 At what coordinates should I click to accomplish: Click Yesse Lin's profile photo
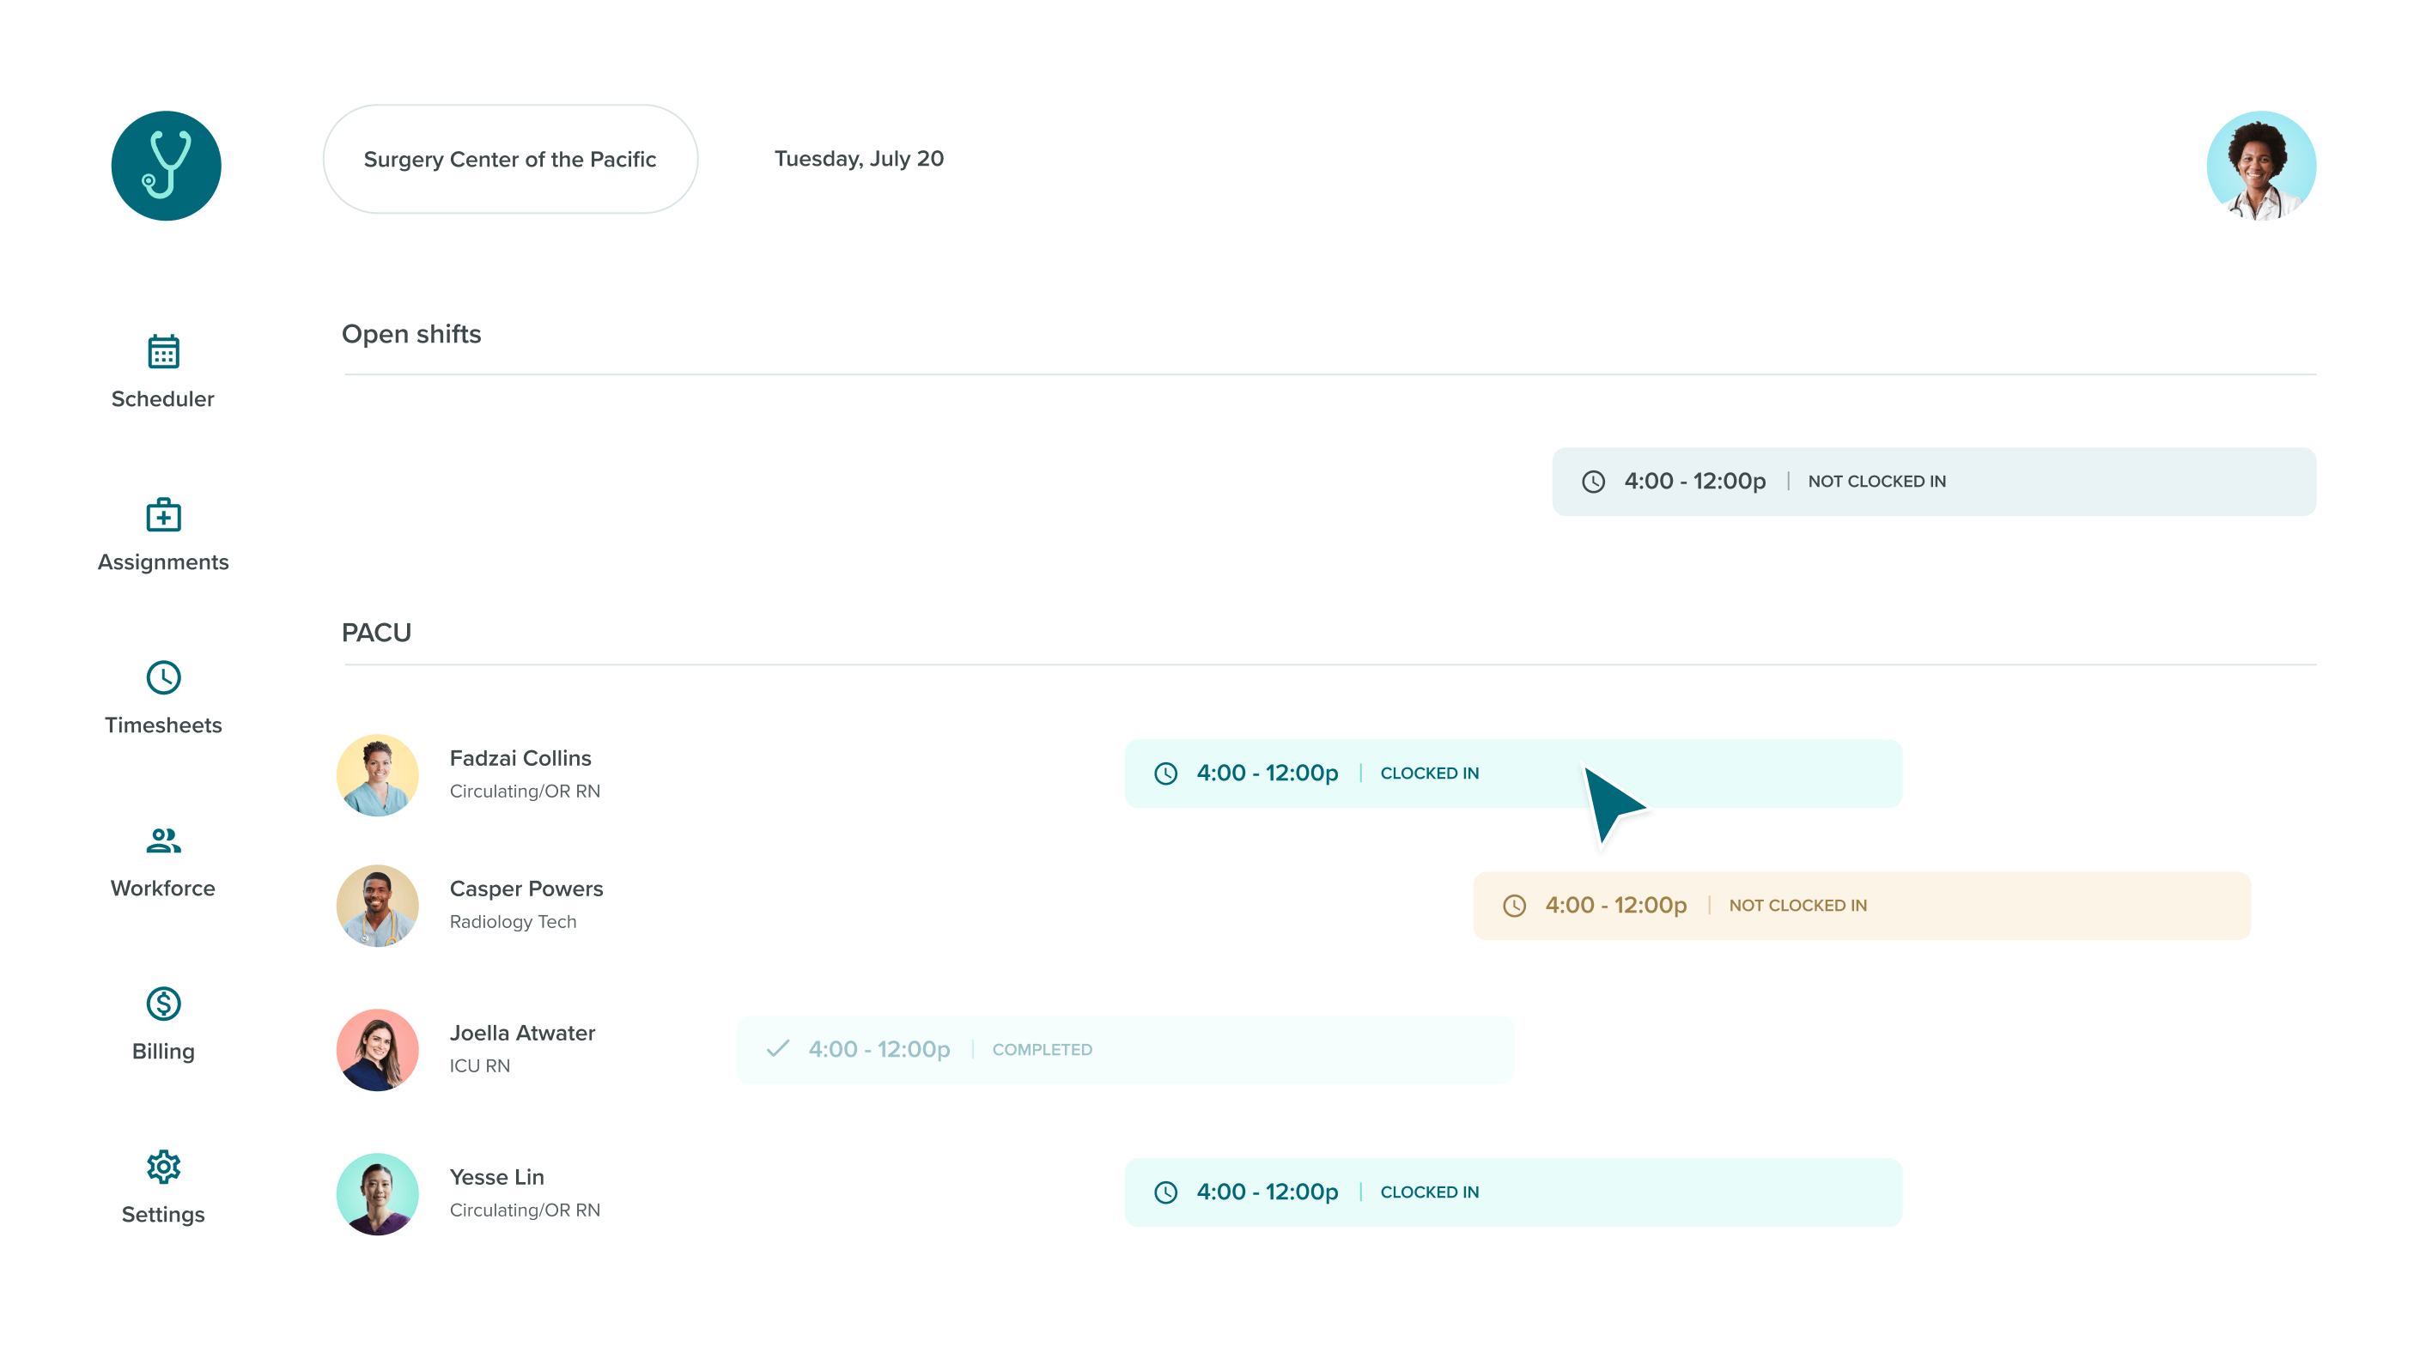click(377, 1193)
